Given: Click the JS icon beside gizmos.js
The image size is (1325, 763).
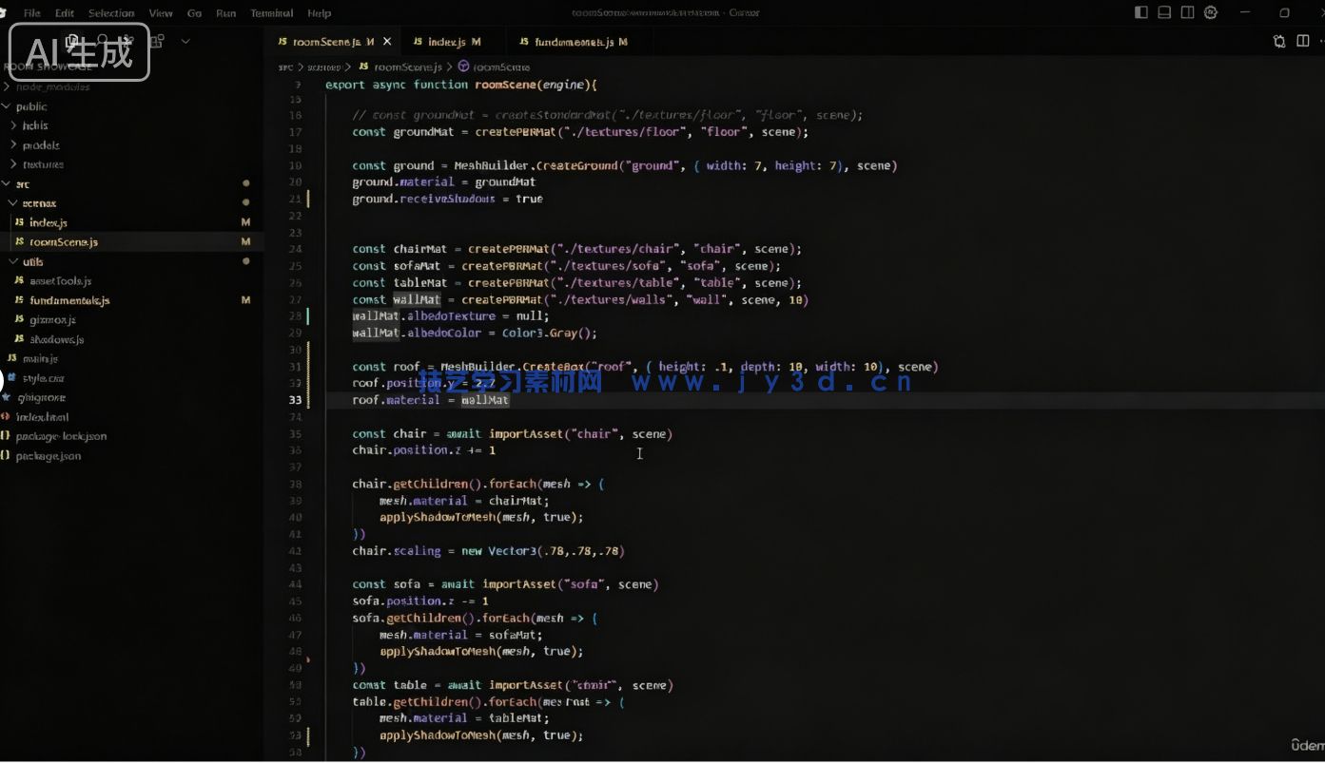Looking at the screenshot, I should point(19,320).
